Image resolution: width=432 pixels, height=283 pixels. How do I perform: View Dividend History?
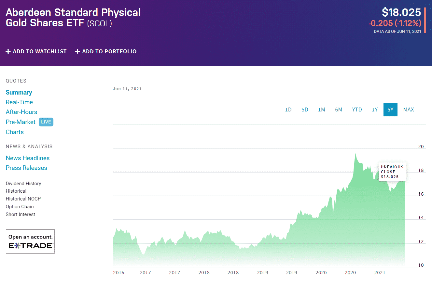click(23, 184)
